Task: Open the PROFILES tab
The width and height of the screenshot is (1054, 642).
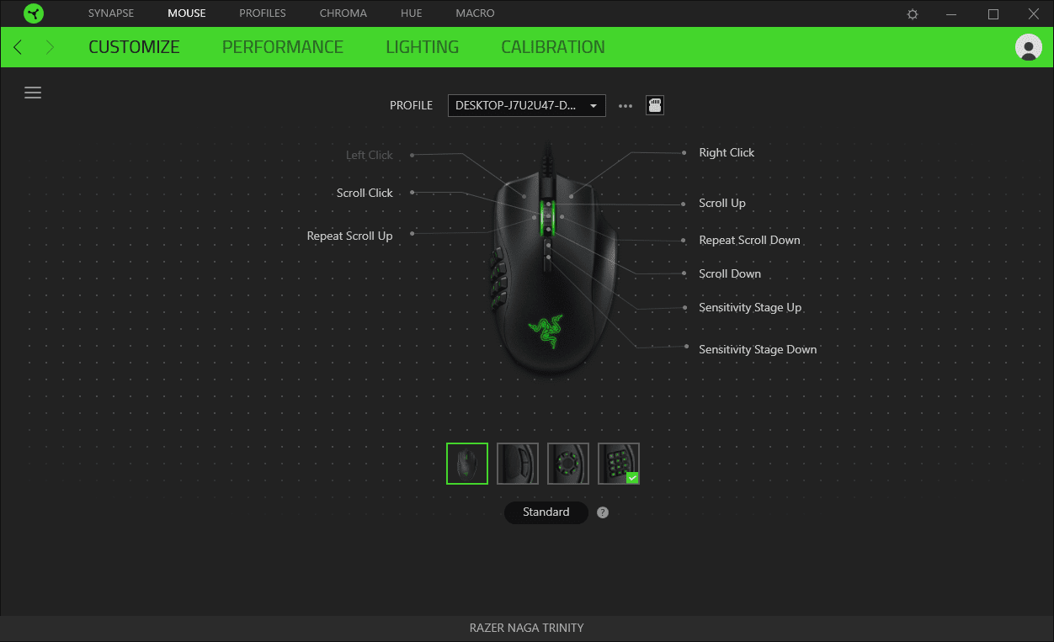Action: coord(263,13)
